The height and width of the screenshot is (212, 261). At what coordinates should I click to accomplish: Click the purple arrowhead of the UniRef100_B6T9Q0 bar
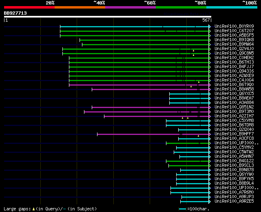tap(210, 85)
